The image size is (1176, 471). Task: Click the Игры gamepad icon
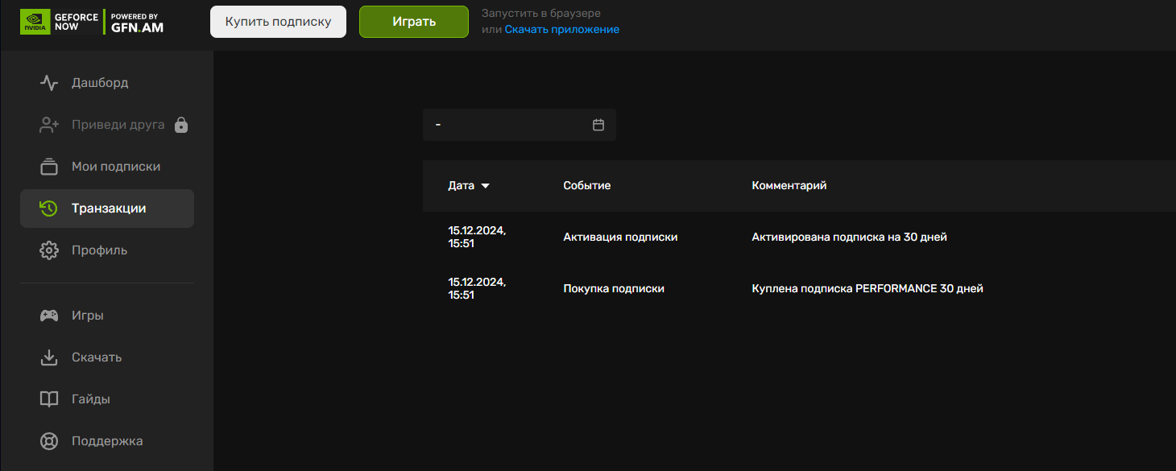[x=49, y=316]
